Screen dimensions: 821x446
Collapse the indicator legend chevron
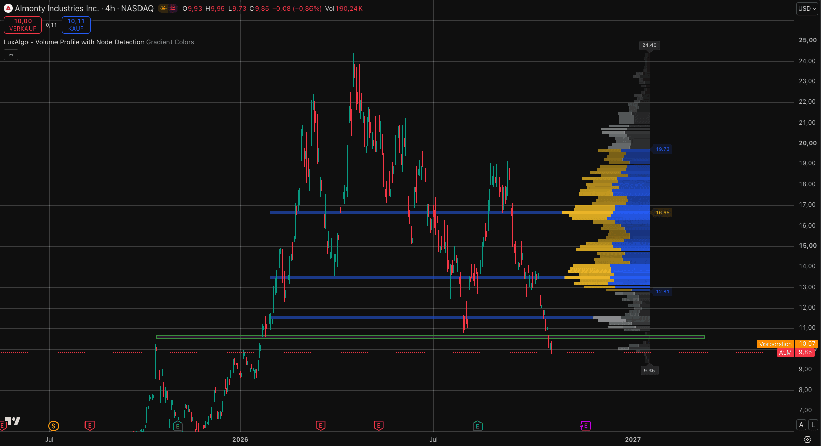[x=11, y=54]
